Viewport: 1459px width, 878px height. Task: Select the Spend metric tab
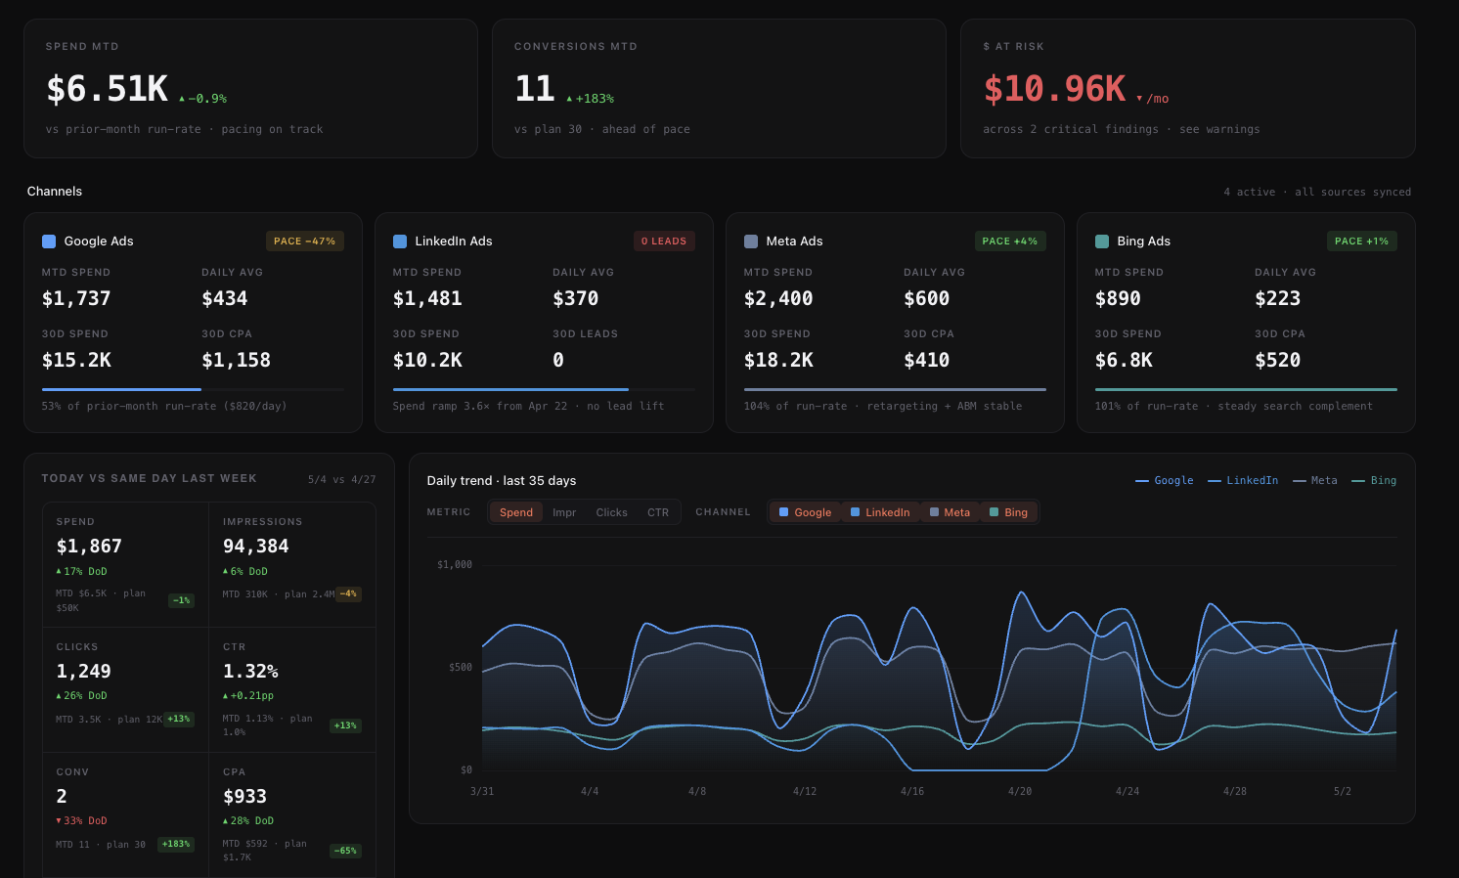[x=516, y=512]
